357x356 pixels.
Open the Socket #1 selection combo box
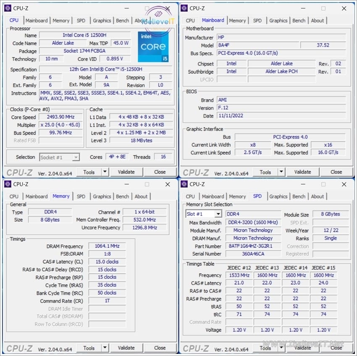(59, 157)
